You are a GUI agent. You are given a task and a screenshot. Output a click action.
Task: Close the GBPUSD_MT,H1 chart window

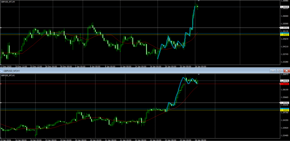(287, 70)
